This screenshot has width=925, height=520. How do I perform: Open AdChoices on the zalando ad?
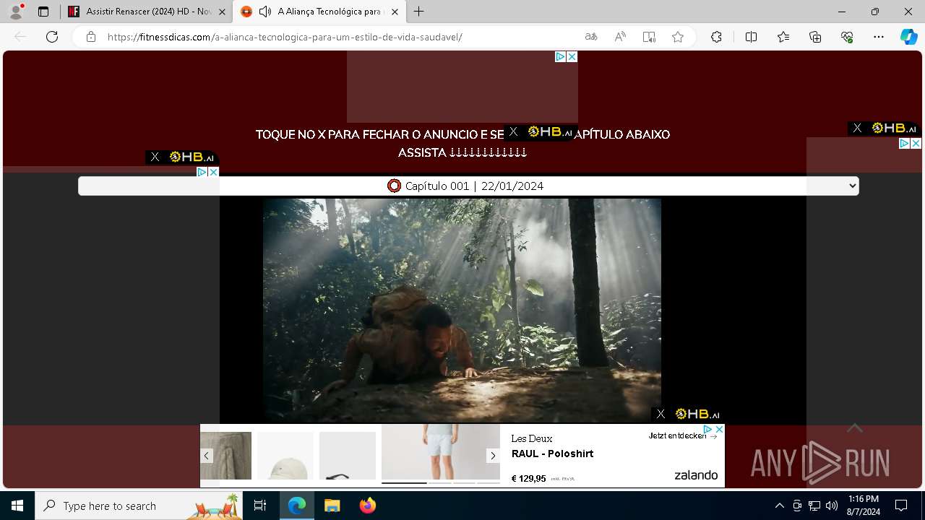click(x=708, y=429)
